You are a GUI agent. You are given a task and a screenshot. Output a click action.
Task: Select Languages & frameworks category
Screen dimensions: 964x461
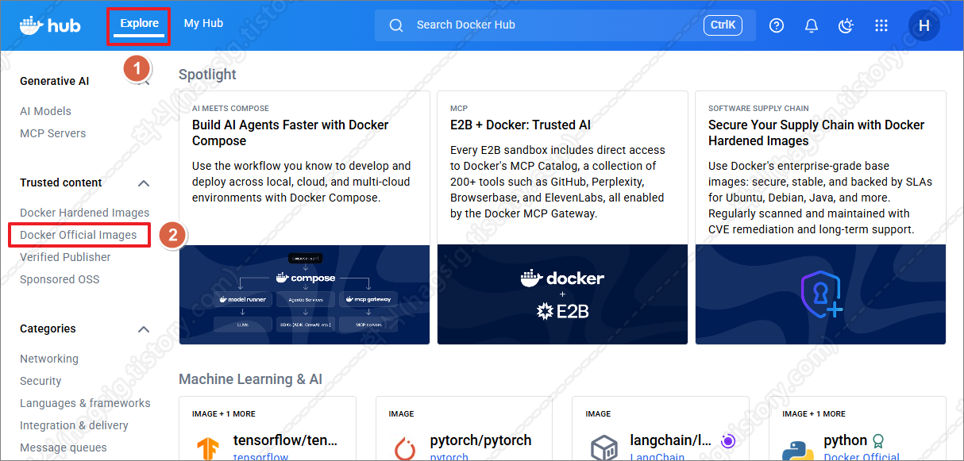pos(85,403)
